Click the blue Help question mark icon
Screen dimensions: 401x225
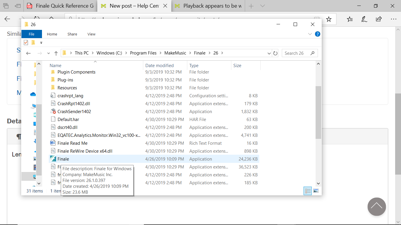[x=317, y=34]
